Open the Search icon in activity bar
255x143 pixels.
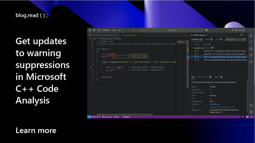click(x=251, y=42)
